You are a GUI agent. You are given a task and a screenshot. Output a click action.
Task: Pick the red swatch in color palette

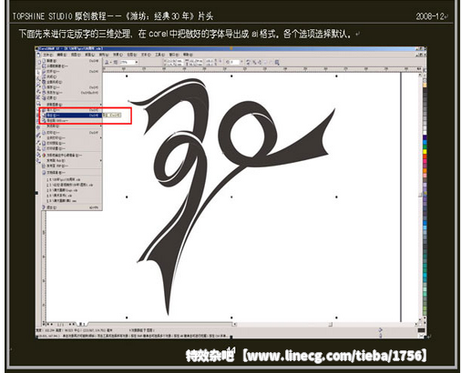click(x=425, y=156)
